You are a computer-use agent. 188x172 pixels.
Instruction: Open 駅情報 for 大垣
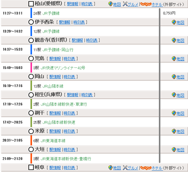(55, 149)
